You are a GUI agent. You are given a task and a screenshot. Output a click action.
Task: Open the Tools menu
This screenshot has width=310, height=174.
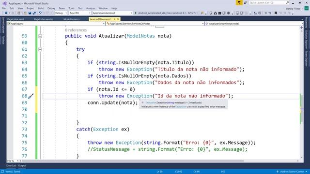(x=71, y=8)
